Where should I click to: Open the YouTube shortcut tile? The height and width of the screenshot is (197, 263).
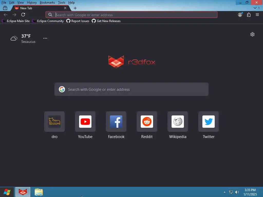[x=85, y=122]
